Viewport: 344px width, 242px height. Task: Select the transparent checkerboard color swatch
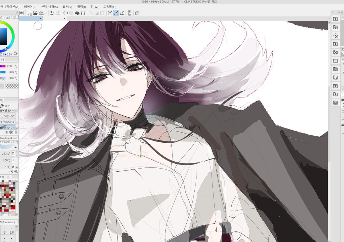tap(12, 86)
